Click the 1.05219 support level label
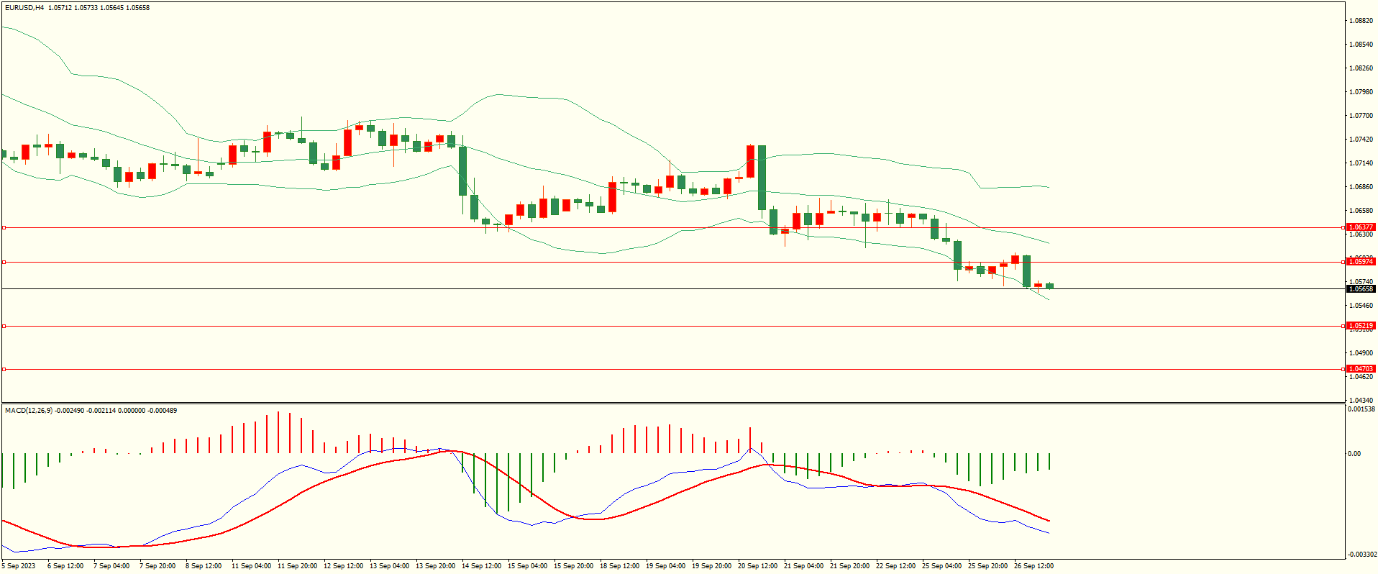The image size is (1378, 574). coord(1360,326)
